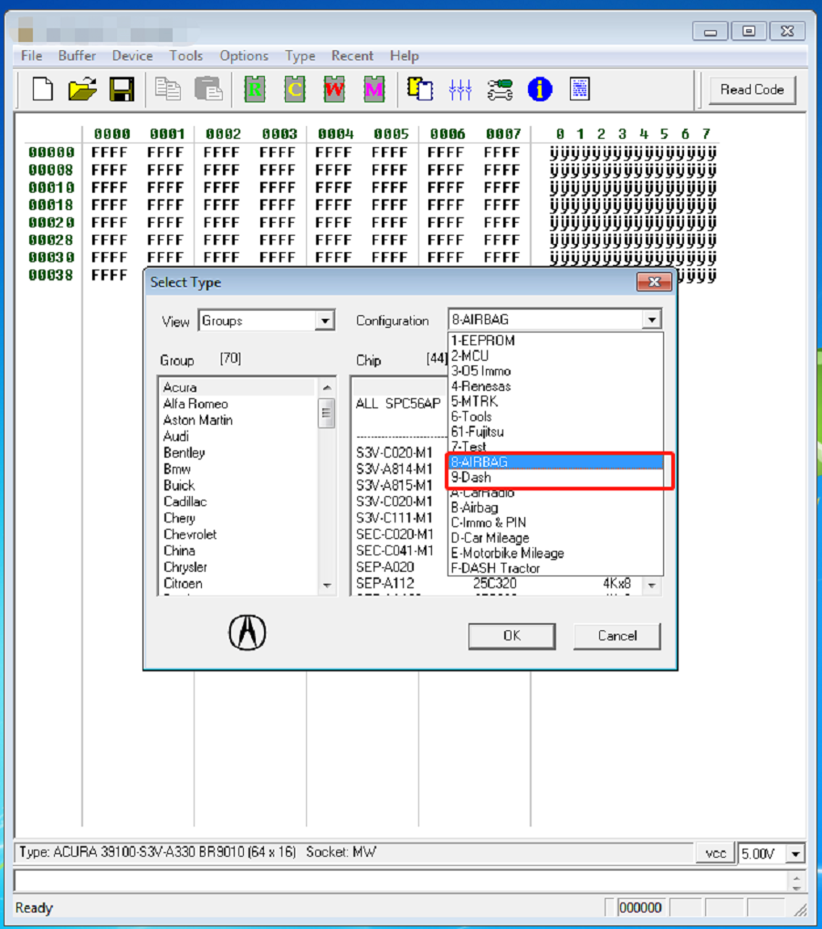Choose 9-Dash configuration option
This screenshot has width=822, height=929.
555,478
